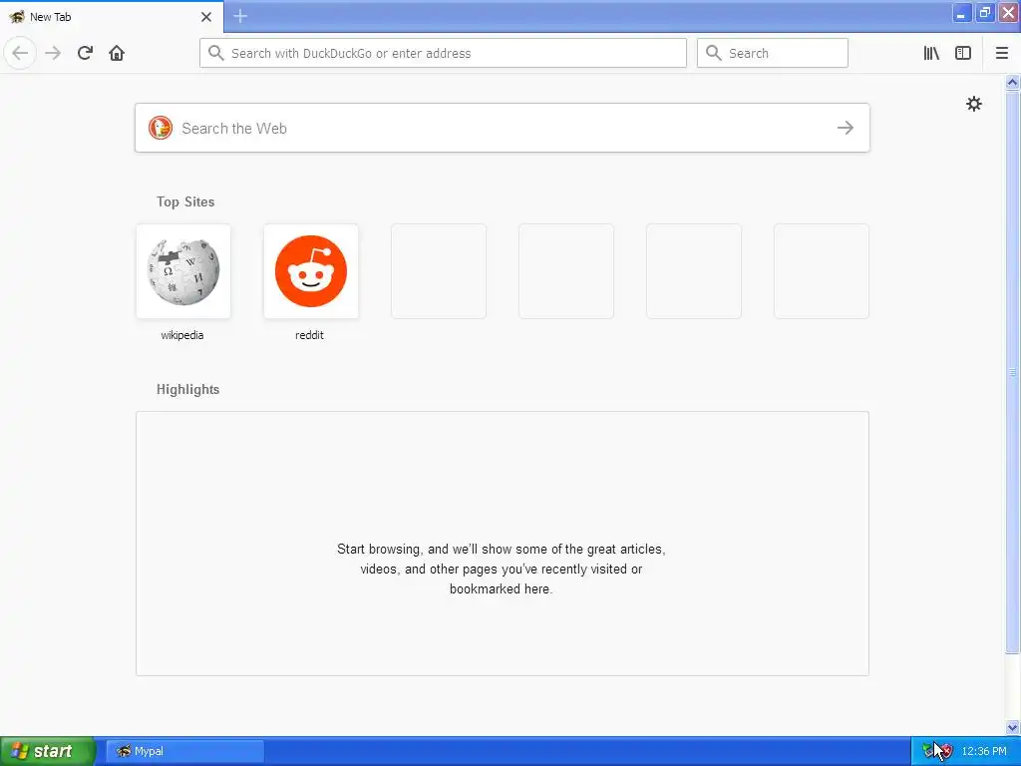
Task: Open the Library bookmarks icon
Action: [931, 53]
